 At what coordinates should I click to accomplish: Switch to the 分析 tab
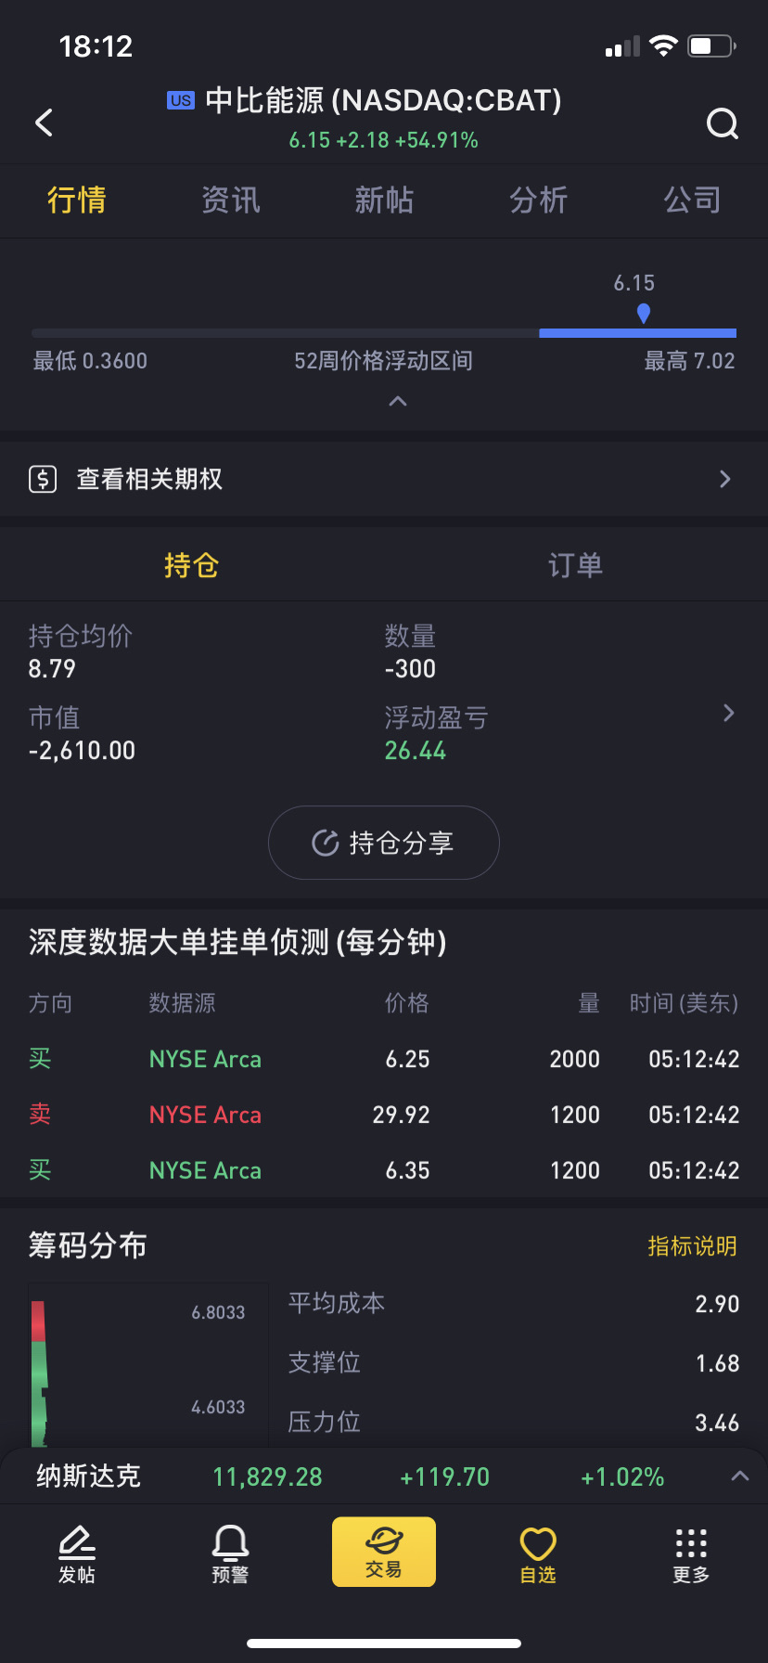[538, 200]
